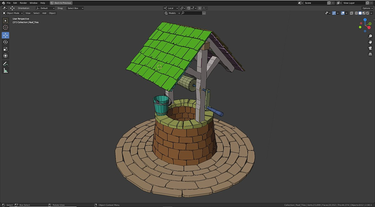This screenshot has height=207, width=375.
Task: Click the mouse Select icon in status bar
Action: (3, 205)
